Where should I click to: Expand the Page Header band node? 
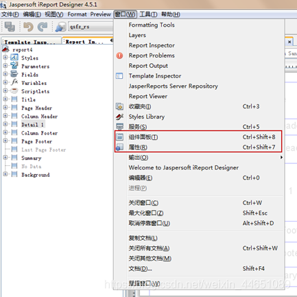[x=5, y=108]
